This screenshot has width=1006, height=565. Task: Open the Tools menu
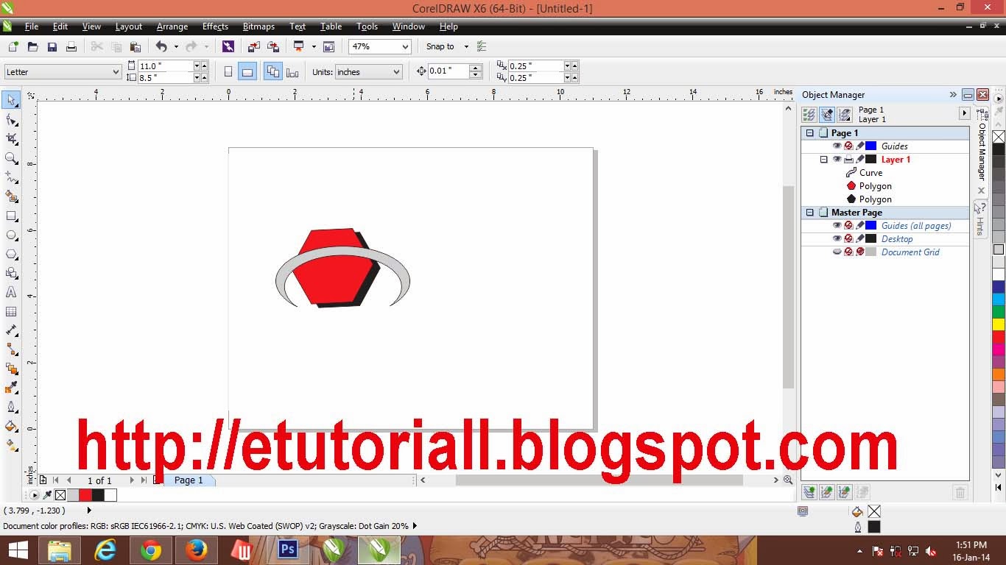point(367,26)
